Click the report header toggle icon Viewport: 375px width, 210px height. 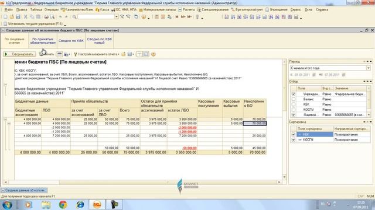click(139, 54)
